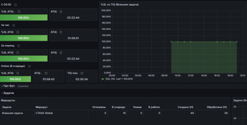Click the 16:00 data point on graph

pyautogui.click(x=217, y=42)
